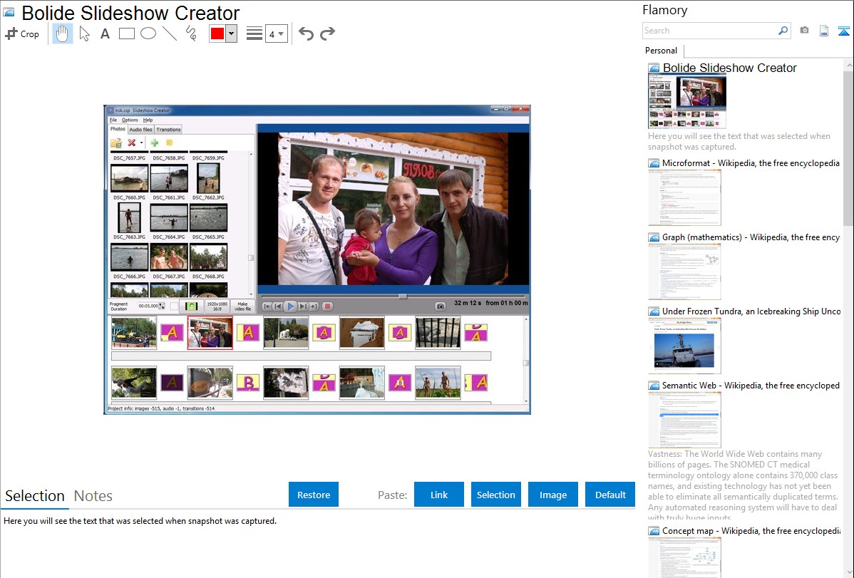Undo the last annotation

click(x=306, y=33)
